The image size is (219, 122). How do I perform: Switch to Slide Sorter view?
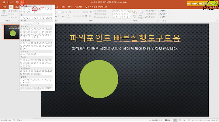(x=180, y=120)
